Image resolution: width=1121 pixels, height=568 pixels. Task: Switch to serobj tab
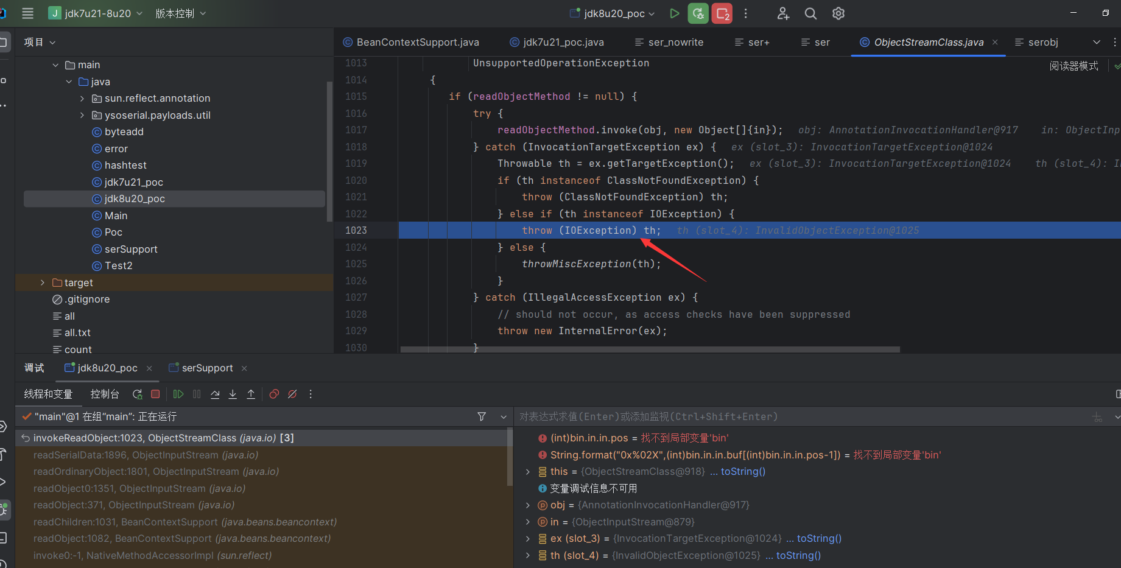(1037, 42)
